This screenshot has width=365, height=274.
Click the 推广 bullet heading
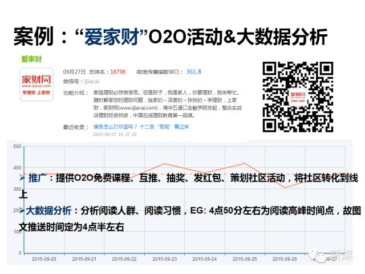click(x=38, y=178)
